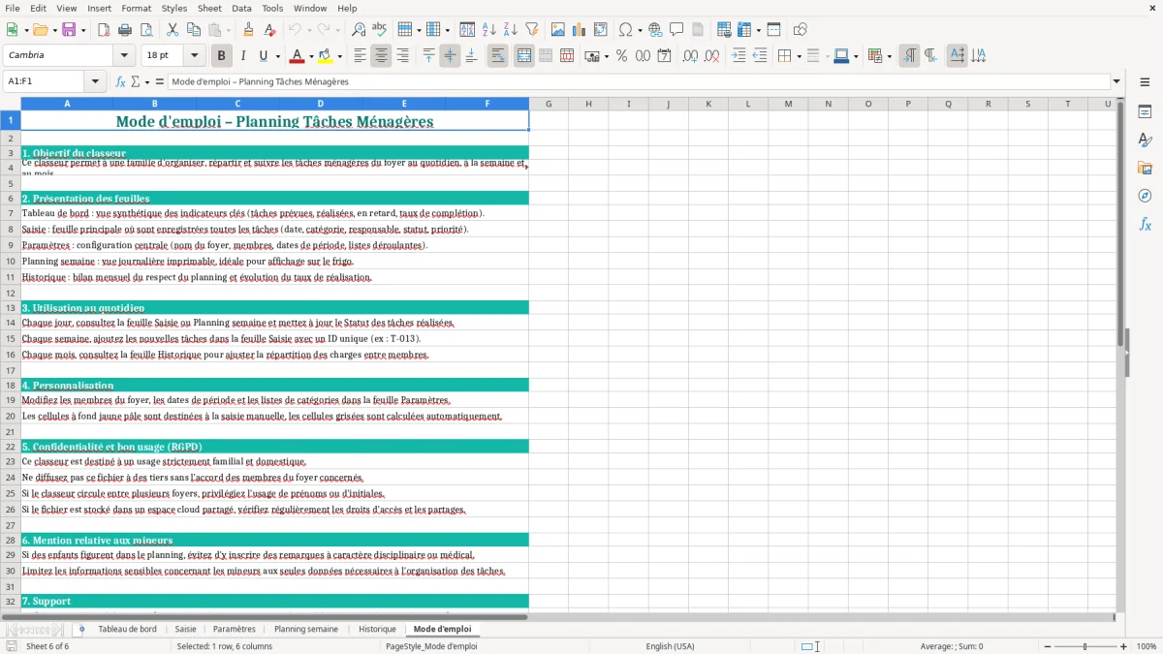Switch to the Tableau de bord sheet tab
The width and height of the screenshot is (1163, 654).
[x=127, y=629]
